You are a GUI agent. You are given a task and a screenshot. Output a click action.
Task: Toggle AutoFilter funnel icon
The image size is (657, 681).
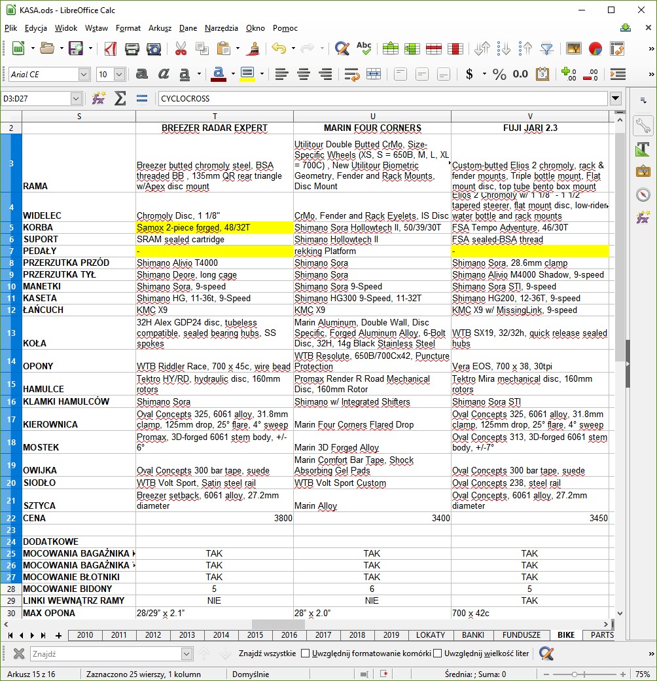point(547,48)
